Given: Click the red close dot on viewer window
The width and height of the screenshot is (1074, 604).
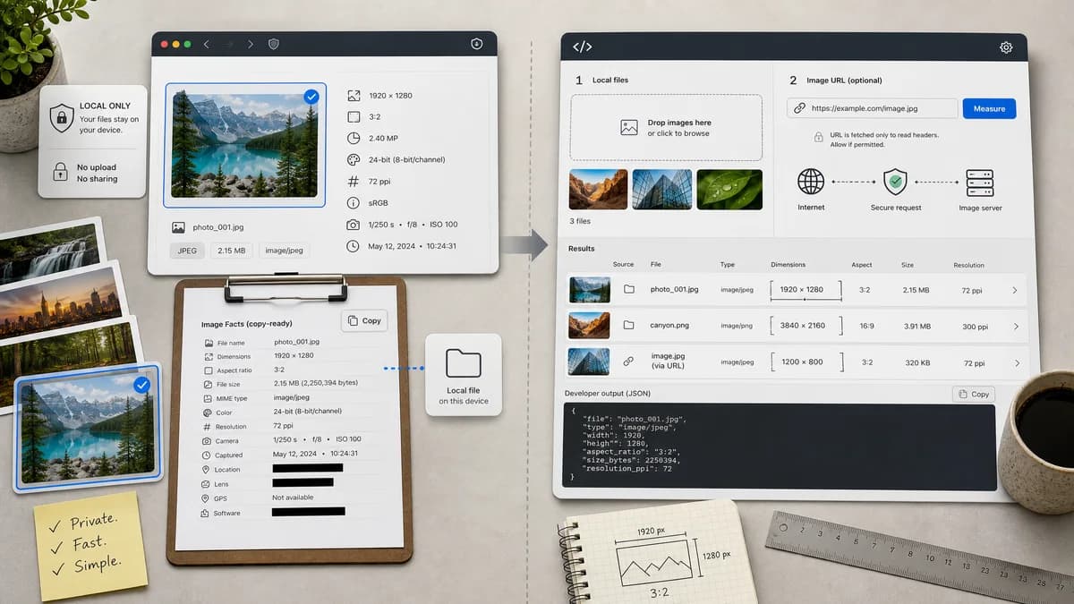Looking at the screenshot, I should tap(165, 44).
